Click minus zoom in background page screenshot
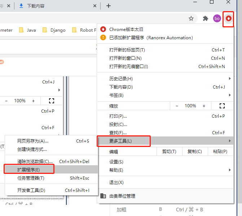Image resolution: width=242 pixels, height=216 pixels. click(x=6, y=101)
